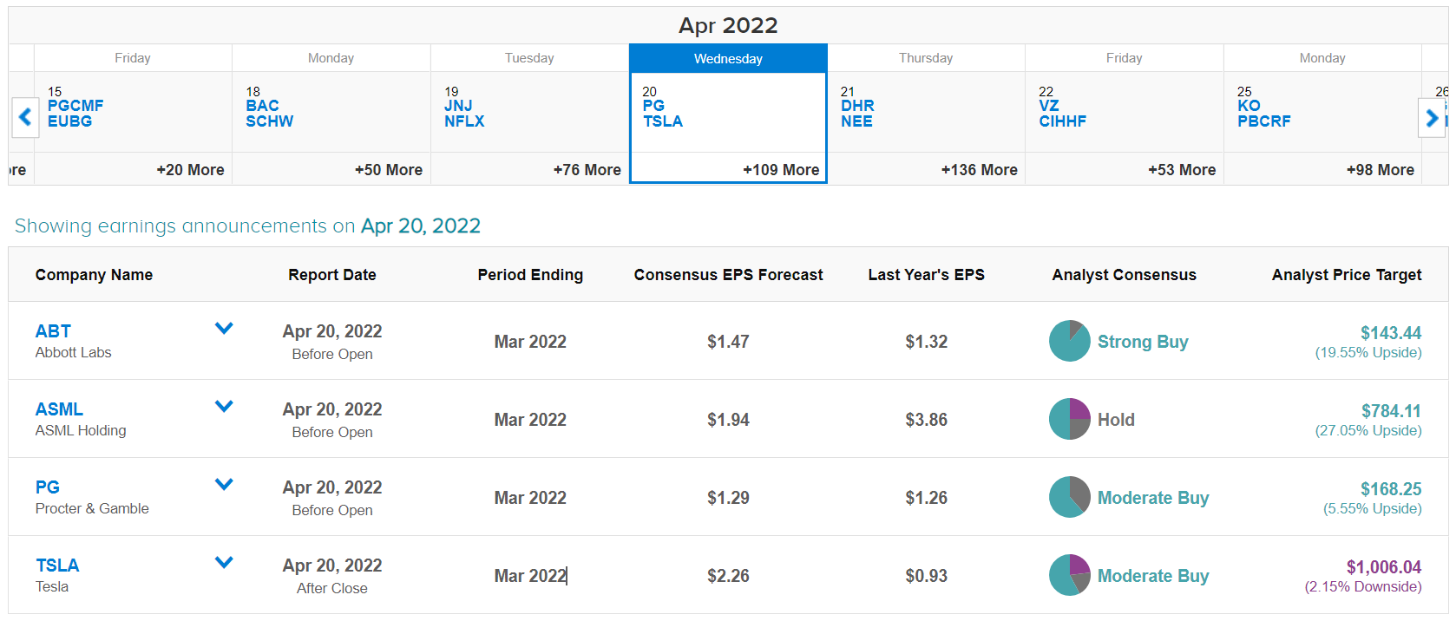The height and width of the screenshot is (621, 1456).
Task: Click TSLA's Mar 2022 period ending cell
Action: (530, 576)
